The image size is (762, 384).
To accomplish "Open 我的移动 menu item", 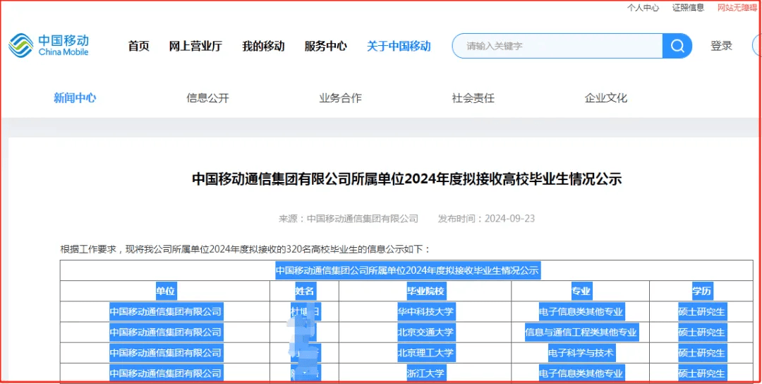I will pos(263,46).
